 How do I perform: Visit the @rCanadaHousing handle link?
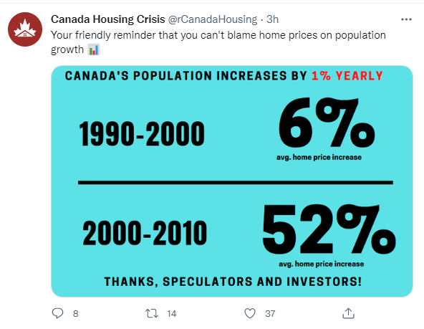213,19
